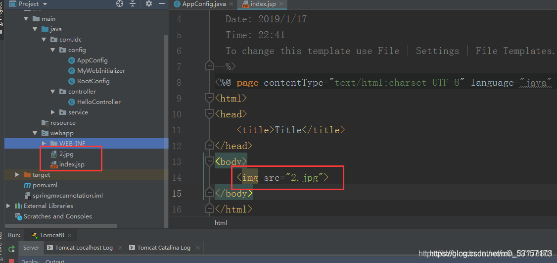Click line number 15 in the gutter
The width and height of the screenshot is (557, 263).
(x=177, y=193)
